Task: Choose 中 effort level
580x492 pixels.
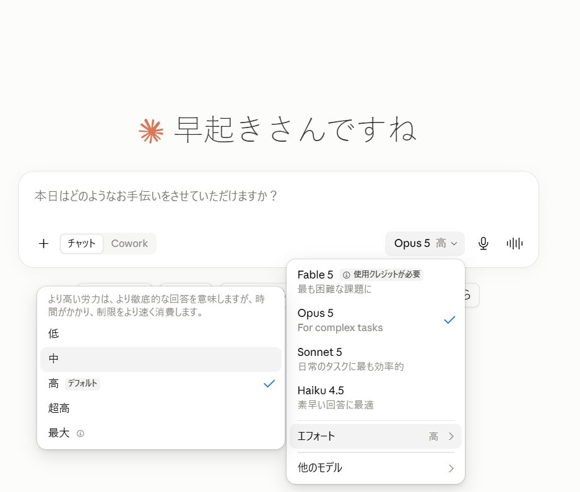Action: (161, 359)
